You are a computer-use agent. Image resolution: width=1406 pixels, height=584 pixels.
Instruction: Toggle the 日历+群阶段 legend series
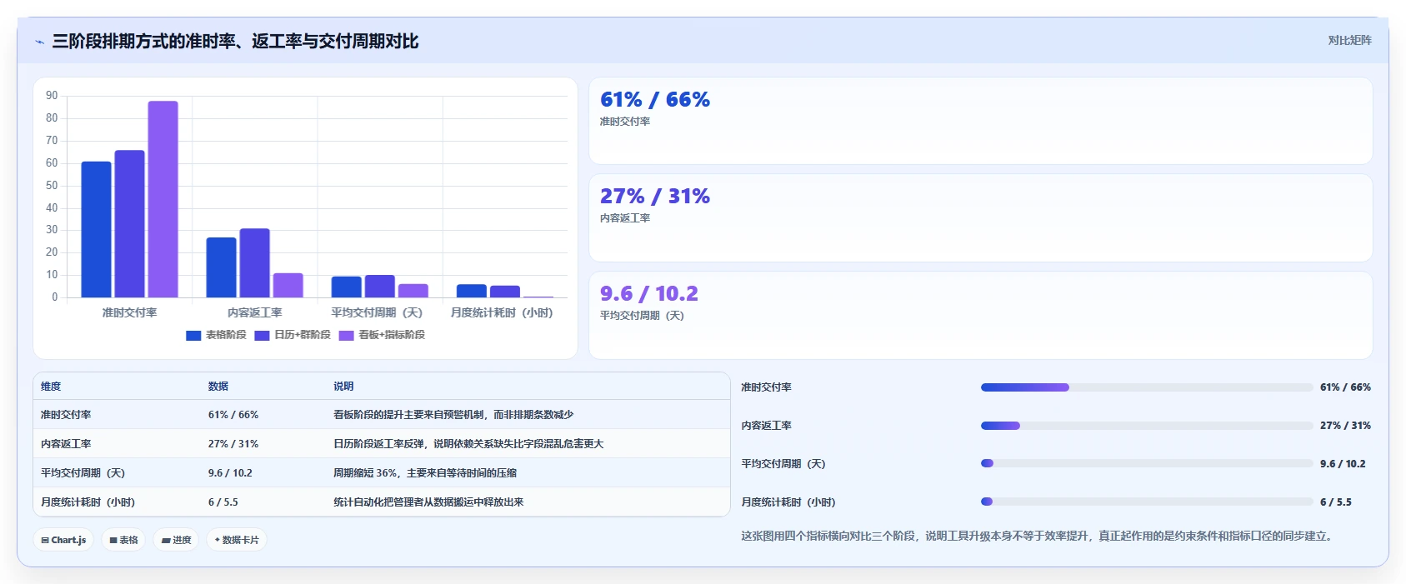293,335
